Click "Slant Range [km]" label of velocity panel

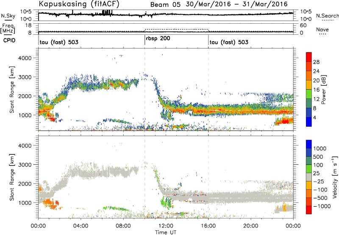pyautogui.click(x=12, y=177)
